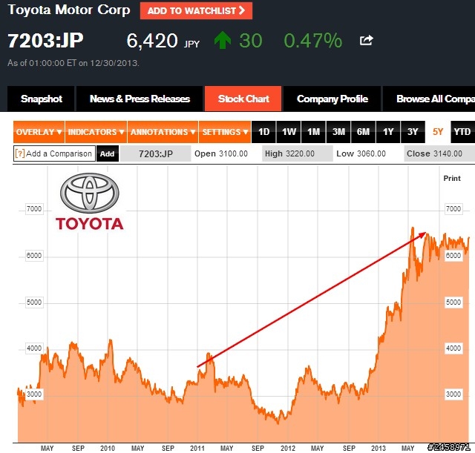Click the 7203:JP header ticker symbol
The image size is (475, 453).
point(45,41)
